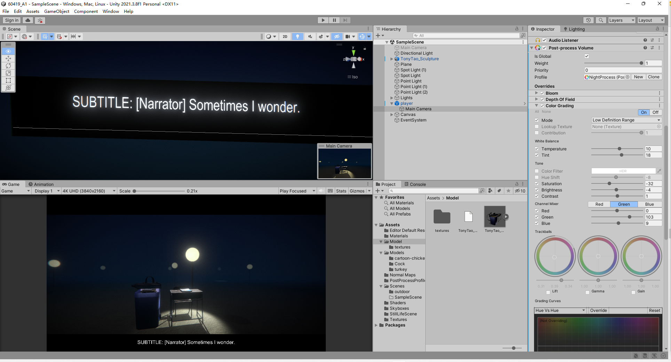Click the global search magnifier icon
Screen dimensions: 671x362
coord(601,20)
